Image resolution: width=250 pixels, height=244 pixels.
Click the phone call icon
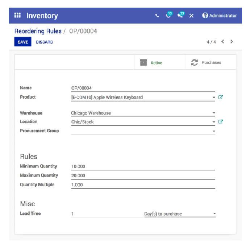157,16
